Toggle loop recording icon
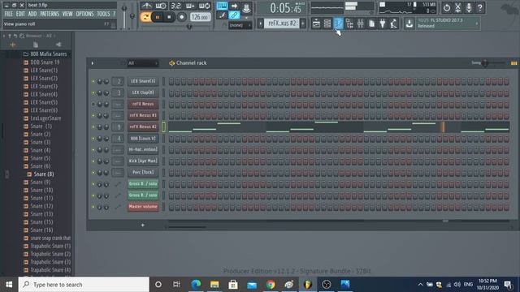This screenshot has height=292, width=520. tap(205, 6)
